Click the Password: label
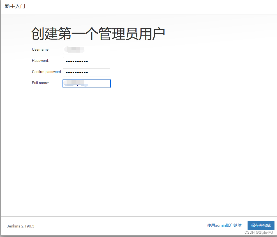The height and width of the screenshot is (237, 277). pyautogui.click(x=40, y=60)
